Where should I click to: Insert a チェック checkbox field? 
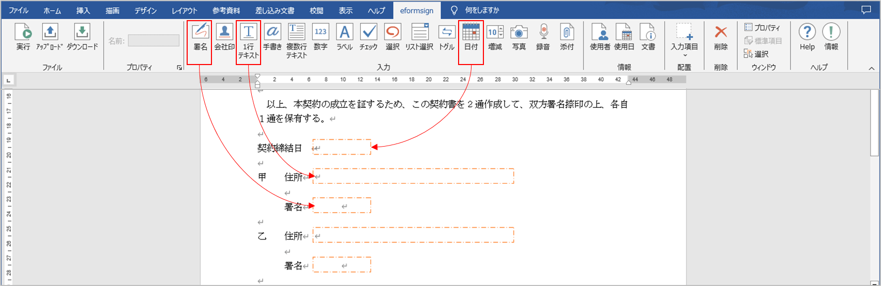coord(369,37)
